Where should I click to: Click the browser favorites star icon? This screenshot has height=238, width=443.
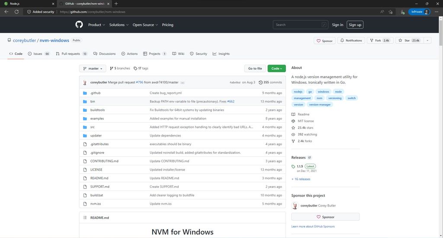[391, 12]
